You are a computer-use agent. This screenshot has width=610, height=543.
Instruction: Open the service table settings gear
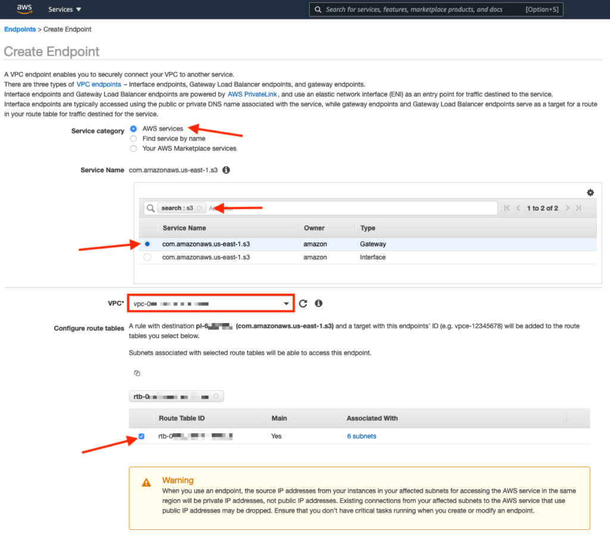[590, 193]
